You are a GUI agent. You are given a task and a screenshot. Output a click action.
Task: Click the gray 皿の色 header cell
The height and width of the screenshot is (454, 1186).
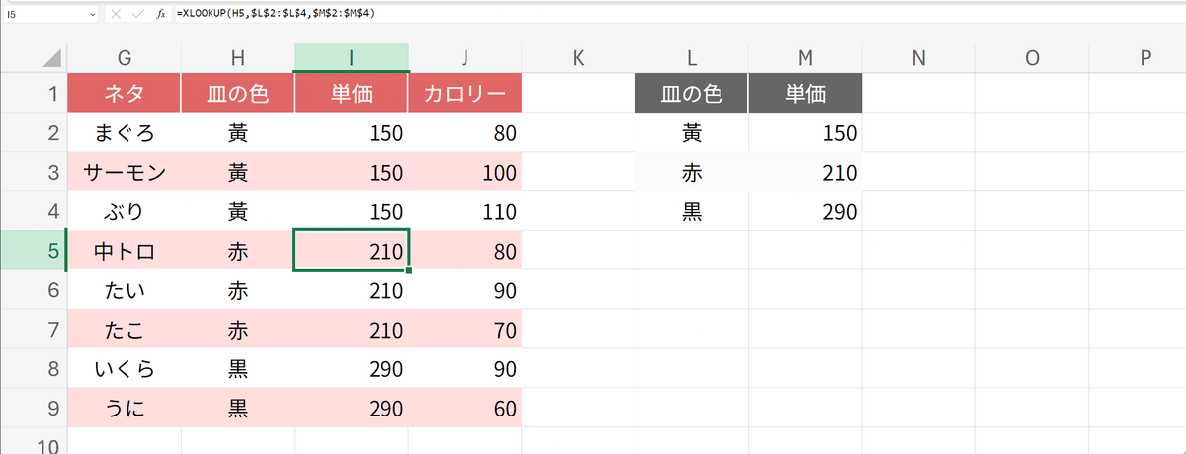(x=692, y=94)
